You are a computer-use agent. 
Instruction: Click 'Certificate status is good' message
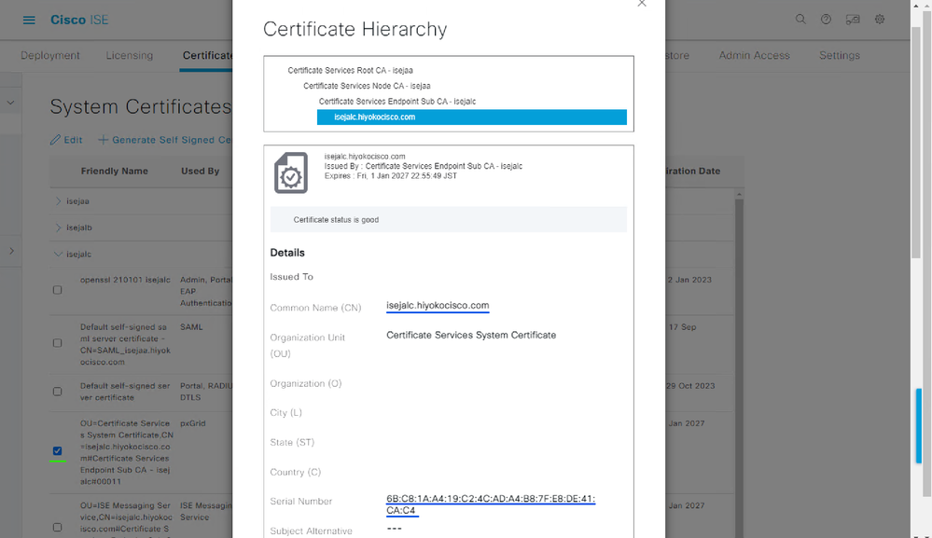[x=336, y=220]
